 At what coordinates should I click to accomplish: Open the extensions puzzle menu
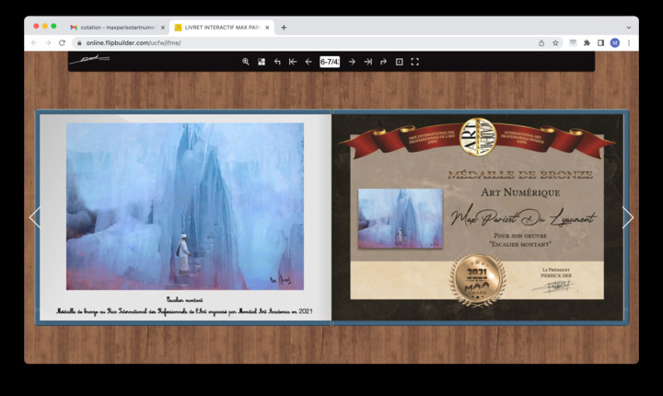[x=587, y=42]
